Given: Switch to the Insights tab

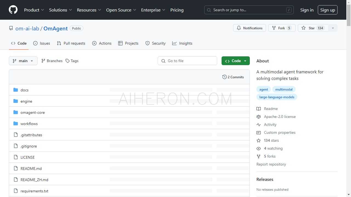Looking at the screenshot, I should pos(182,43).
